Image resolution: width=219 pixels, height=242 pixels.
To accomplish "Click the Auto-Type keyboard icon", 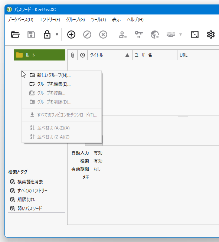I will coord(171,35).
